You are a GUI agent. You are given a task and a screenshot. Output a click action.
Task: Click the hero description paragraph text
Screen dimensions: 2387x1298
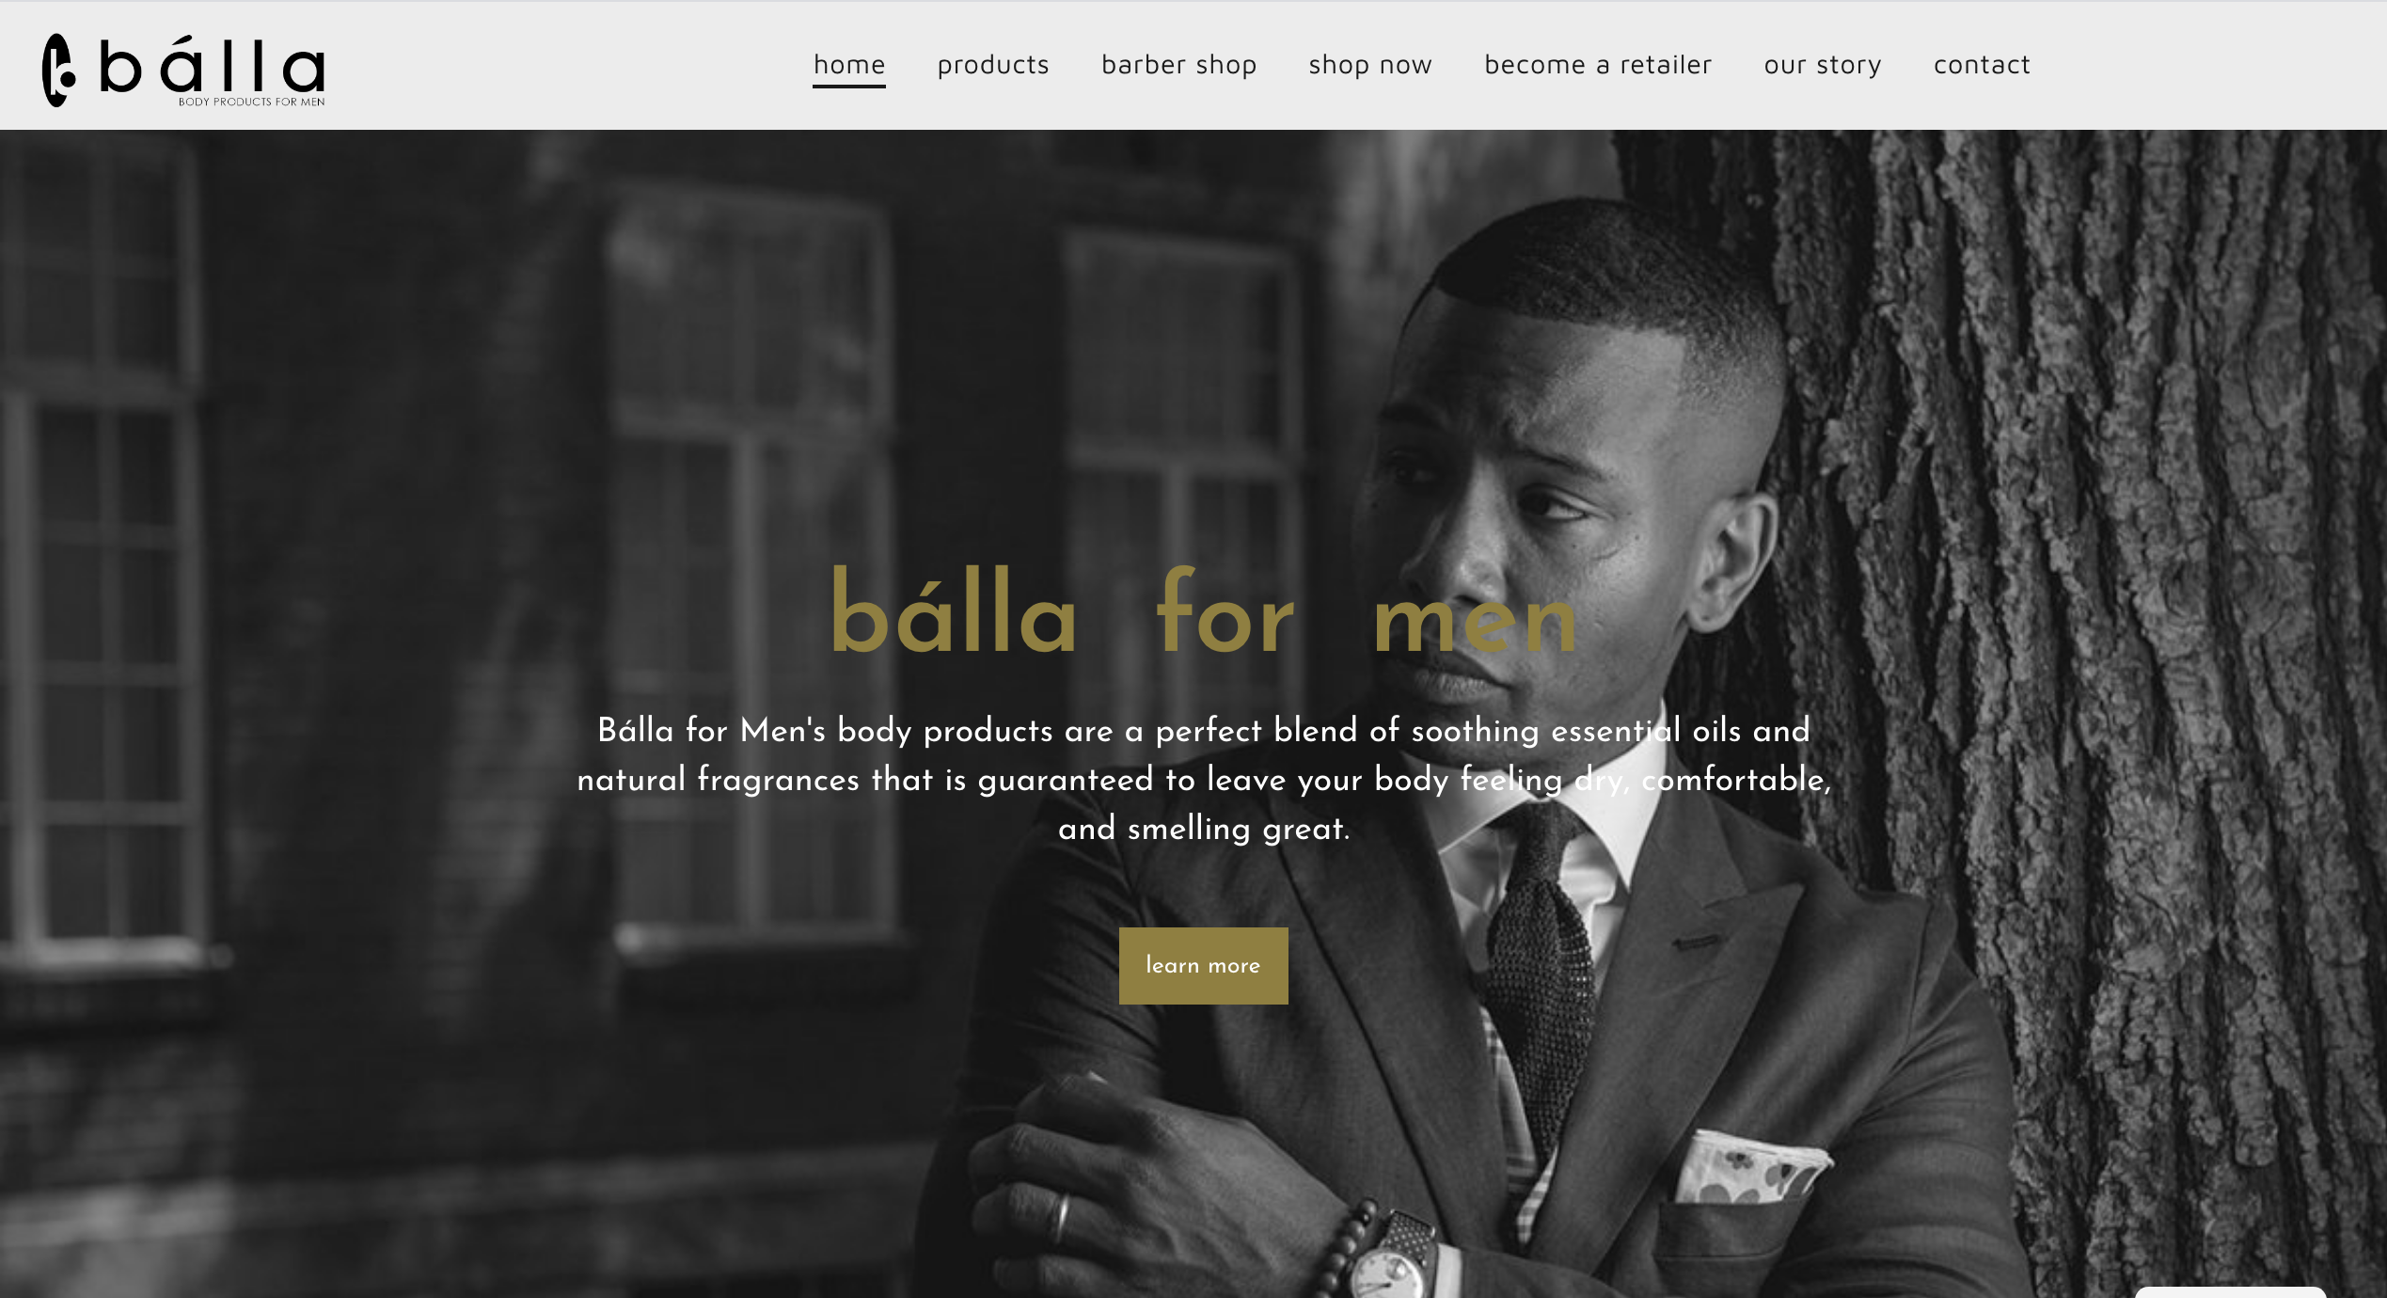(1203, 779)
